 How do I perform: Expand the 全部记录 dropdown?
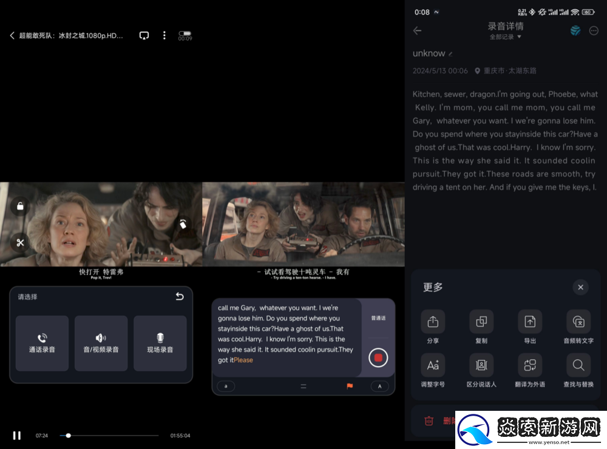pyautogui.click(x=506, y=37)
